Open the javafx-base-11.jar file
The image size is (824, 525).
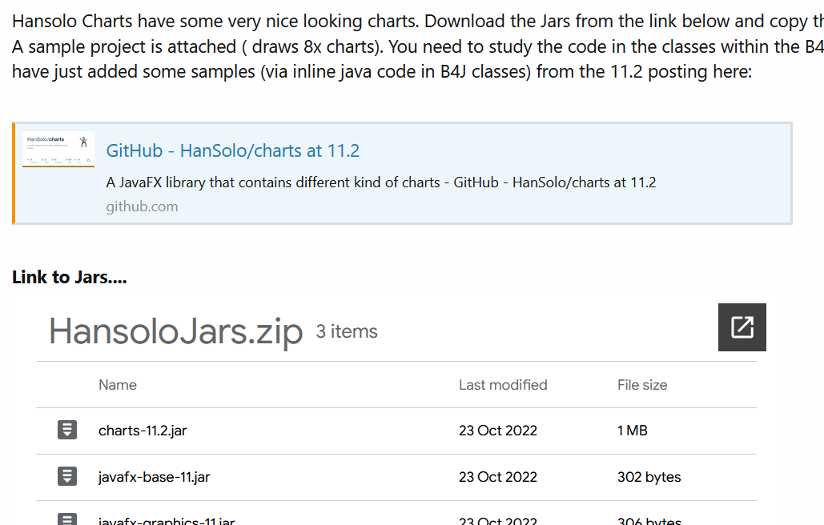click(154, 477)
